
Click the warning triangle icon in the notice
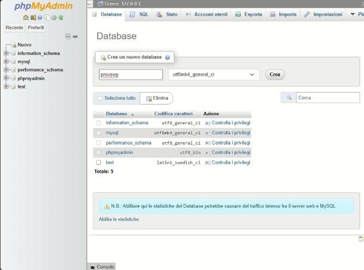click(107, 206)
